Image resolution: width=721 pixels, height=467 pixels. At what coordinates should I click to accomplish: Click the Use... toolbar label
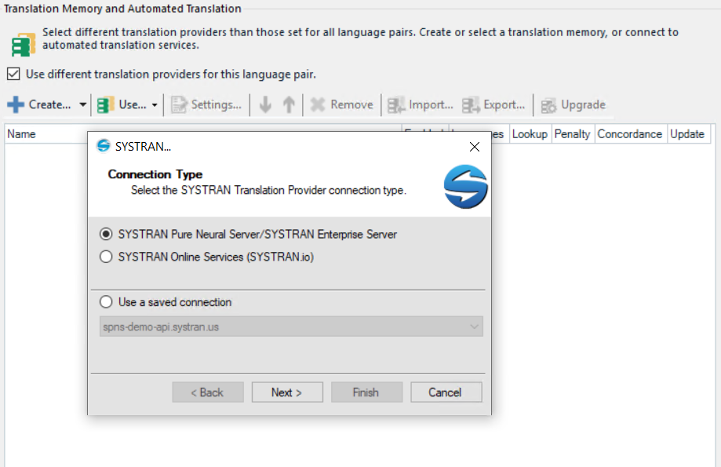click(x=133, y=104)
